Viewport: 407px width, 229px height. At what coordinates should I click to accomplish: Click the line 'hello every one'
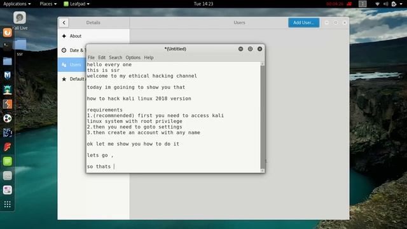109,64
